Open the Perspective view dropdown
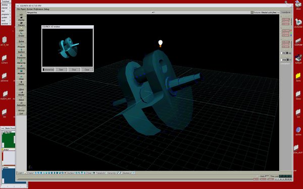The image size is (303, 189). point(32,12)
